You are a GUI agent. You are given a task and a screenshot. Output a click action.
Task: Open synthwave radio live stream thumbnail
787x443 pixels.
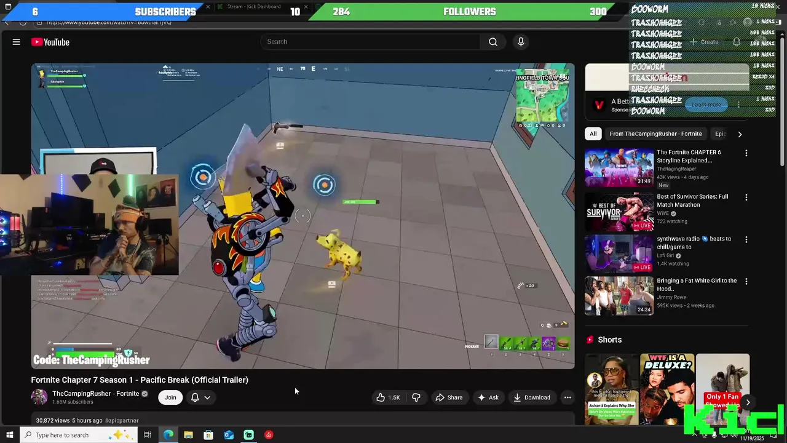click(x=619, y=253)
